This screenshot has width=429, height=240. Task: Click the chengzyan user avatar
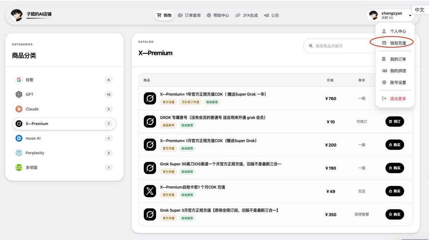click(x=374, y=15)
